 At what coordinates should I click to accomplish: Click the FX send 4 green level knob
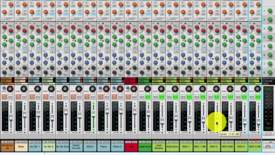pos(270,37)
